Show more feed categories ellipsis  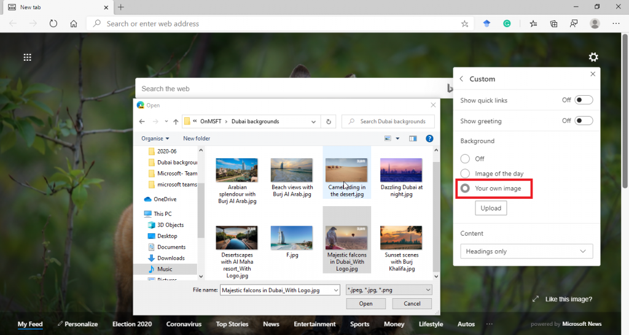click(490, 324)
